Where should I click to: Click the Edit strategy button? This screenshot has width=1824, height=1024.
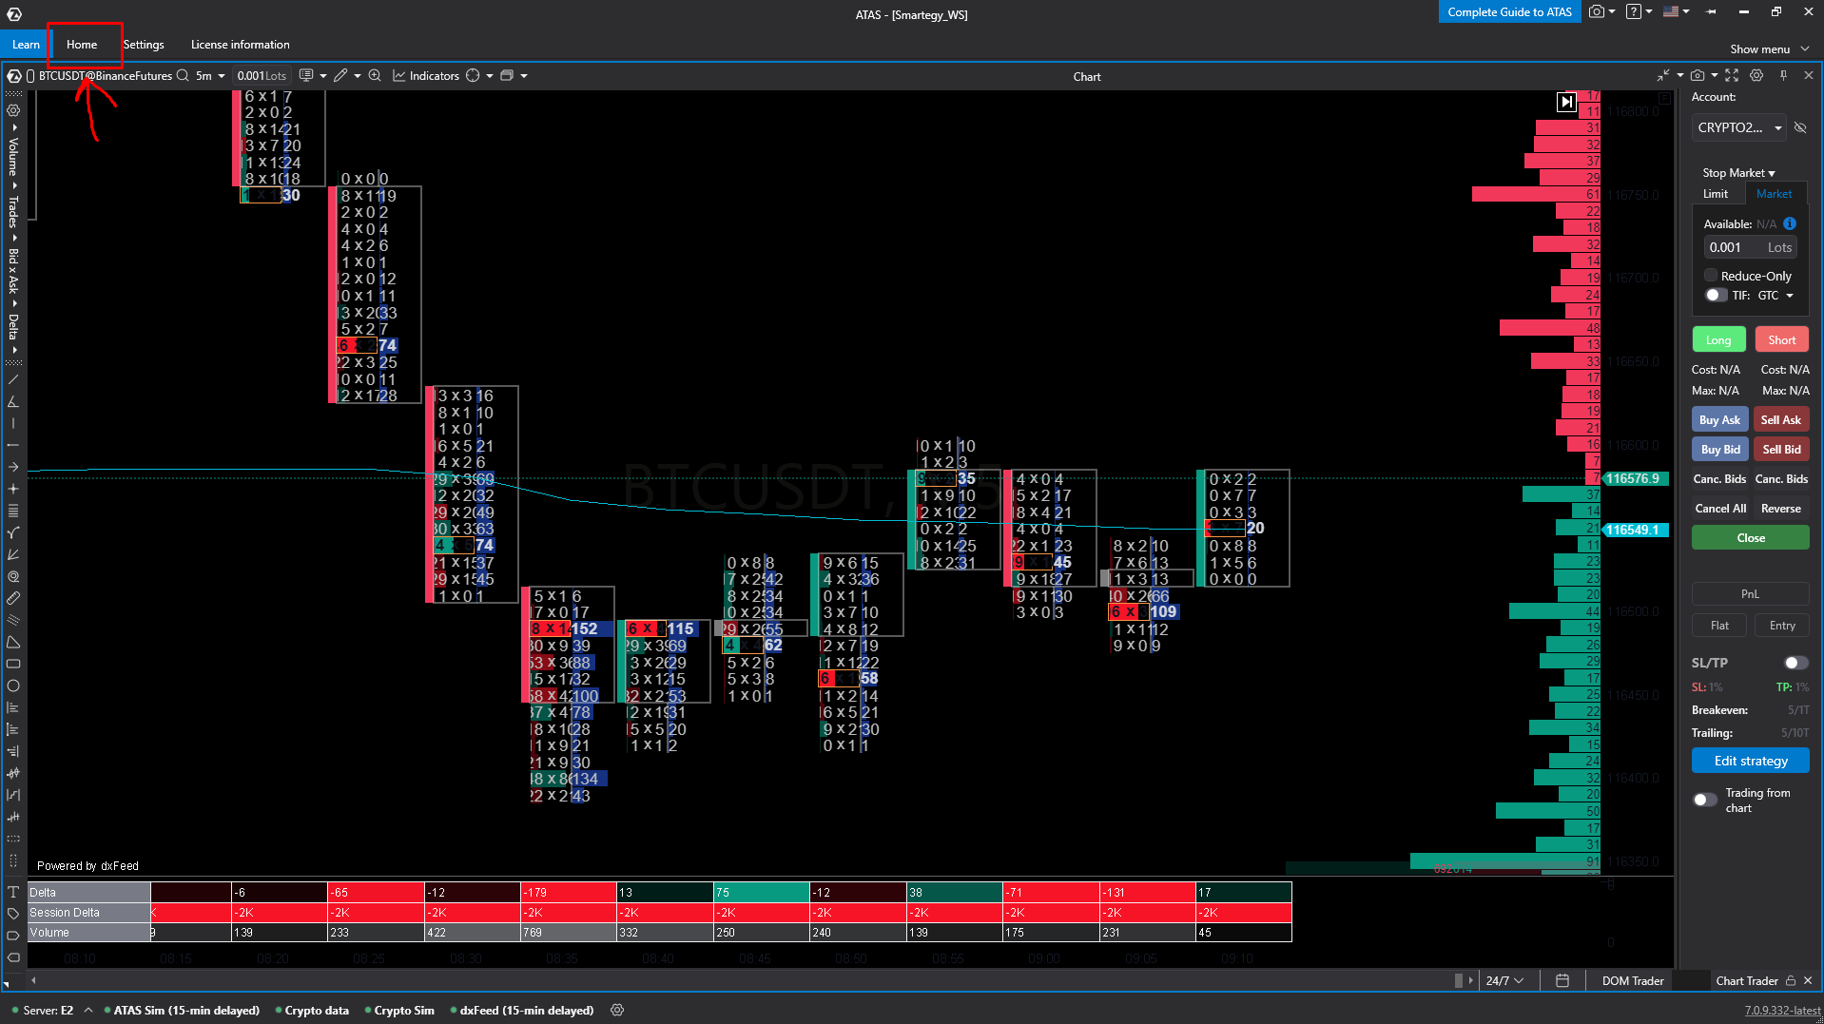pos(1750,761)
